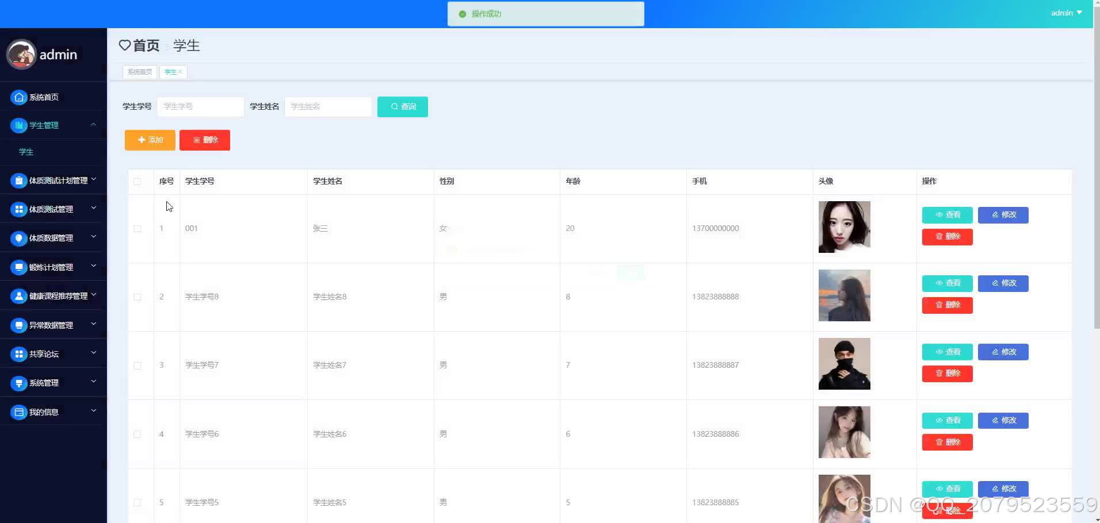The width and height of the screenshot is (1100, 523).
Task: Click the admin avatar in sidebar
Action: point(21,55)
